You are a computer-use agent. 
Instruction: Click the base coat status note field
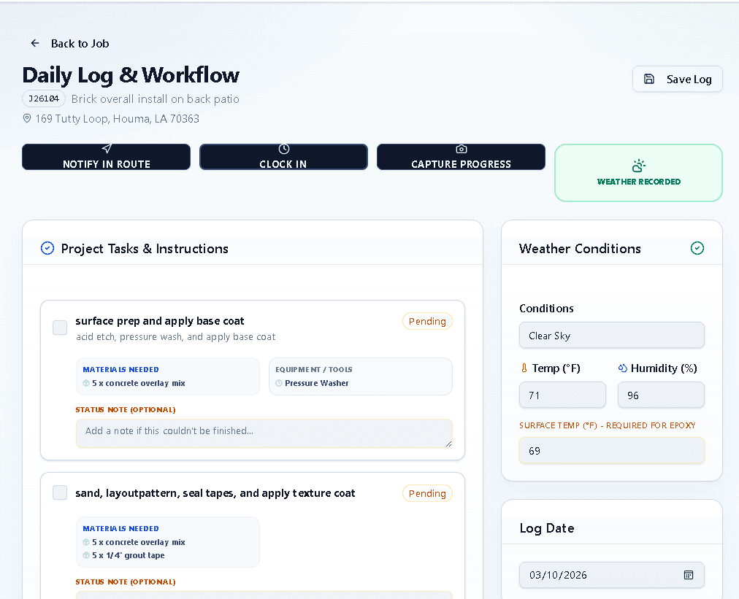coord(264,433)
